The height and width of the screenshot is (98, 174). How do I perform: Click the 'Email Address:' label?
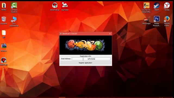(66, 59)
